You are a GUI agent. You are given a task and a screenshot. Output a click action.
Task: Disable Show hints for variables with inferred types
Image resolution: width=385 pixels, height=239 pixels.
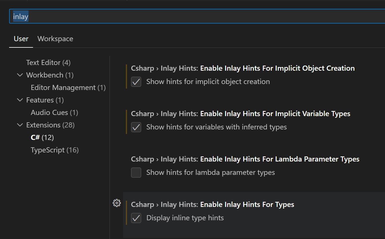[x=136, y=127]
